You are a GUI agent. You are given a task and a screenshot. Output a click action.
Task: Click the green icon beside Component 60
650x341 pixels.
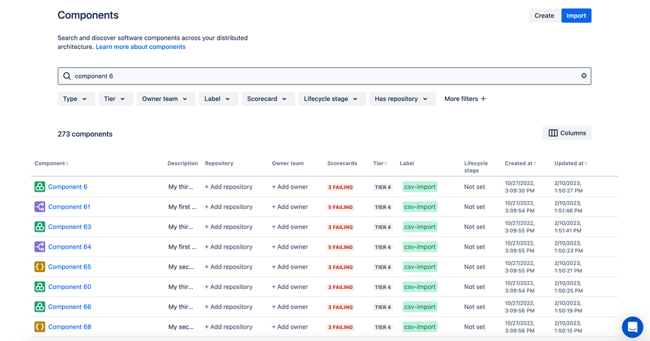point(39,287)
